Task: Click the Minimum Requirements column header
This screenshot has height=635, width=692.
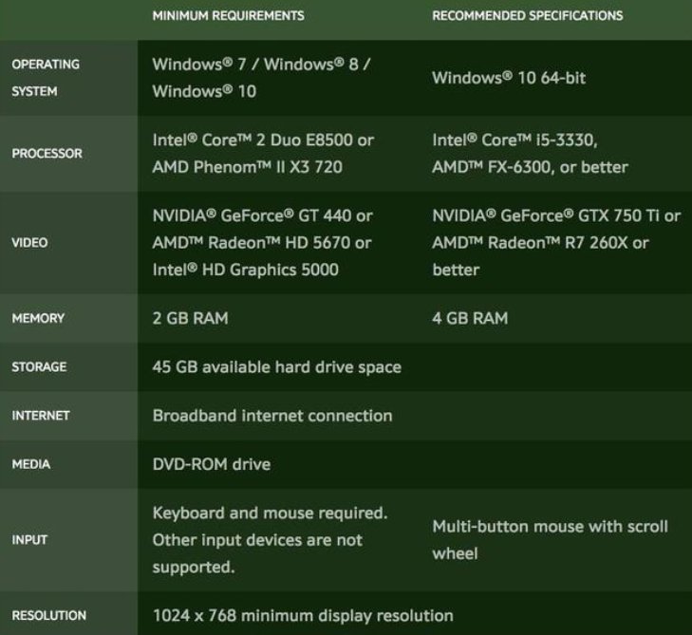Action: point(228,16)
